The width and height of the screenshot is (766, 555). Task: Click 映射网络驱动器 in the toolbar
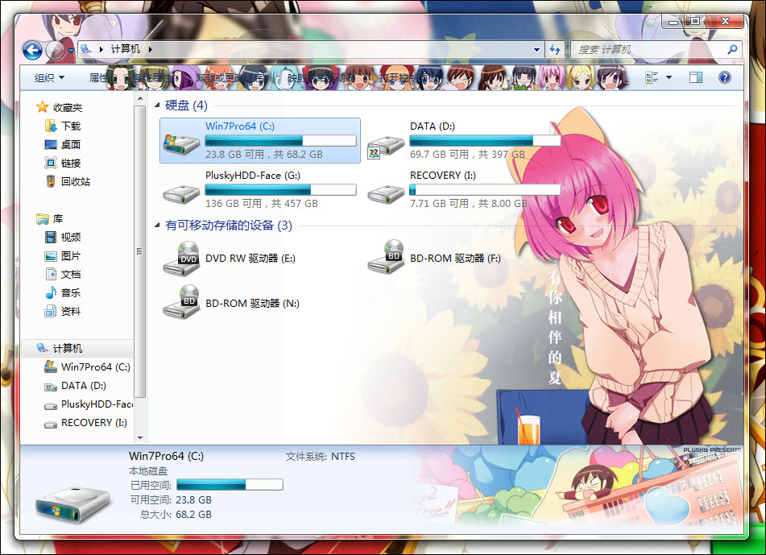click(321, 77)
